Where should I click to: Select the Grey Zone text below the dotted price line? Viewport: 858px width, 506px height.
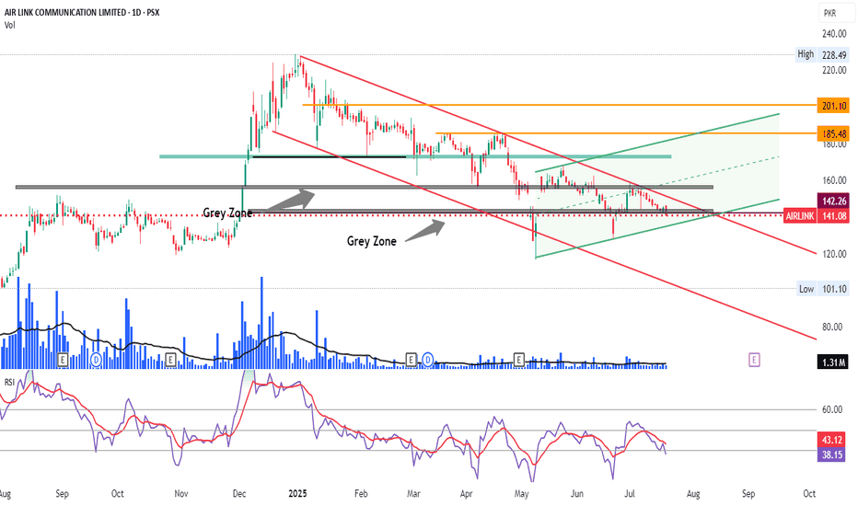[372, 241]
